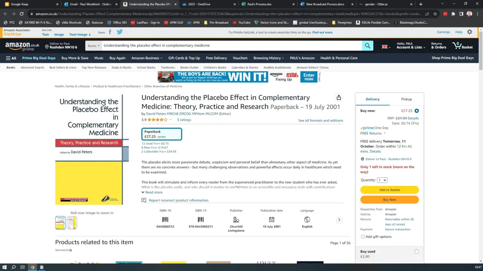
Task: Share via Facebook icon in SiteStripe
Action: pos(110,32)
